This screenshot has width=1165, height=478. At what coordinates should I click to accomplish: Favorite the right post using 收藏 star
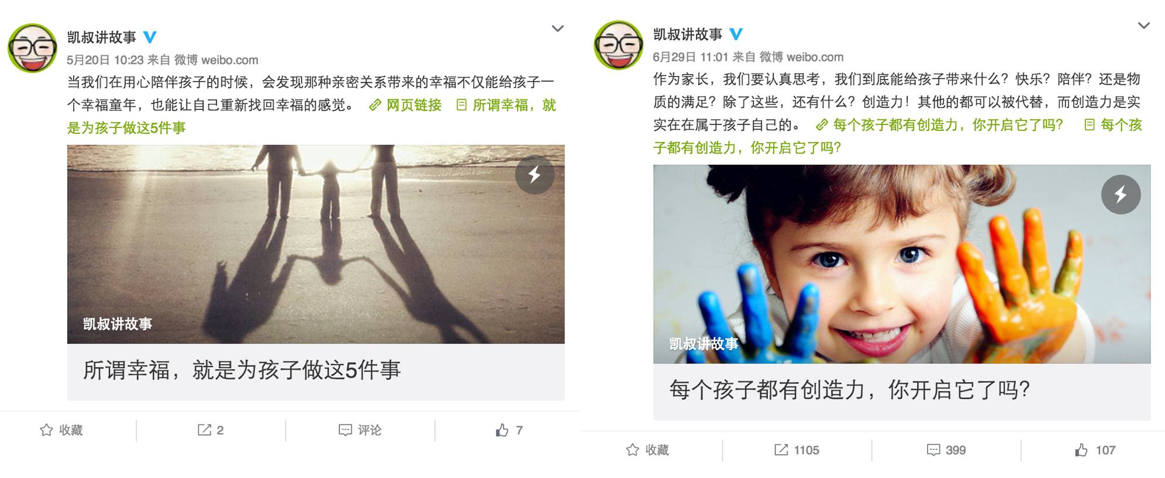[647, 450]
